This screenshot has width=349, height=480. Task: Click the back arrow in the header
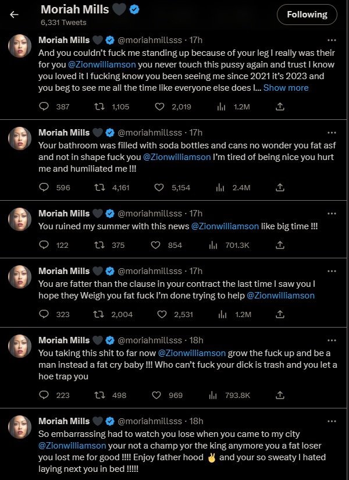[14, 15]
